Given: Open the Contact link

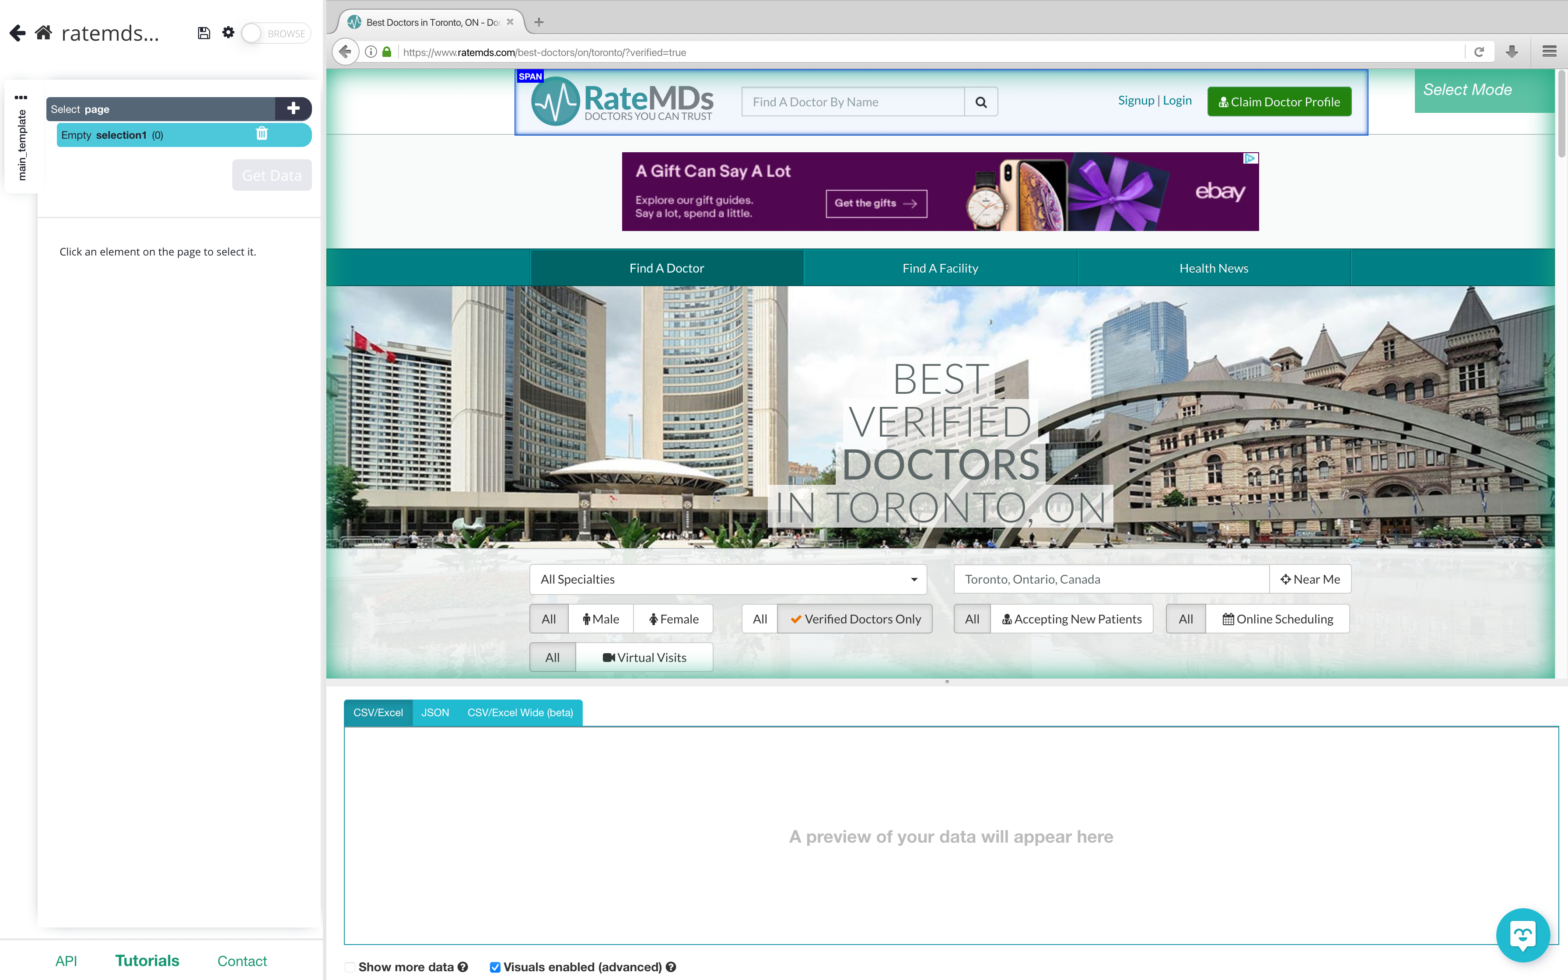Looking at the screenshot, I should click(241, 961).
